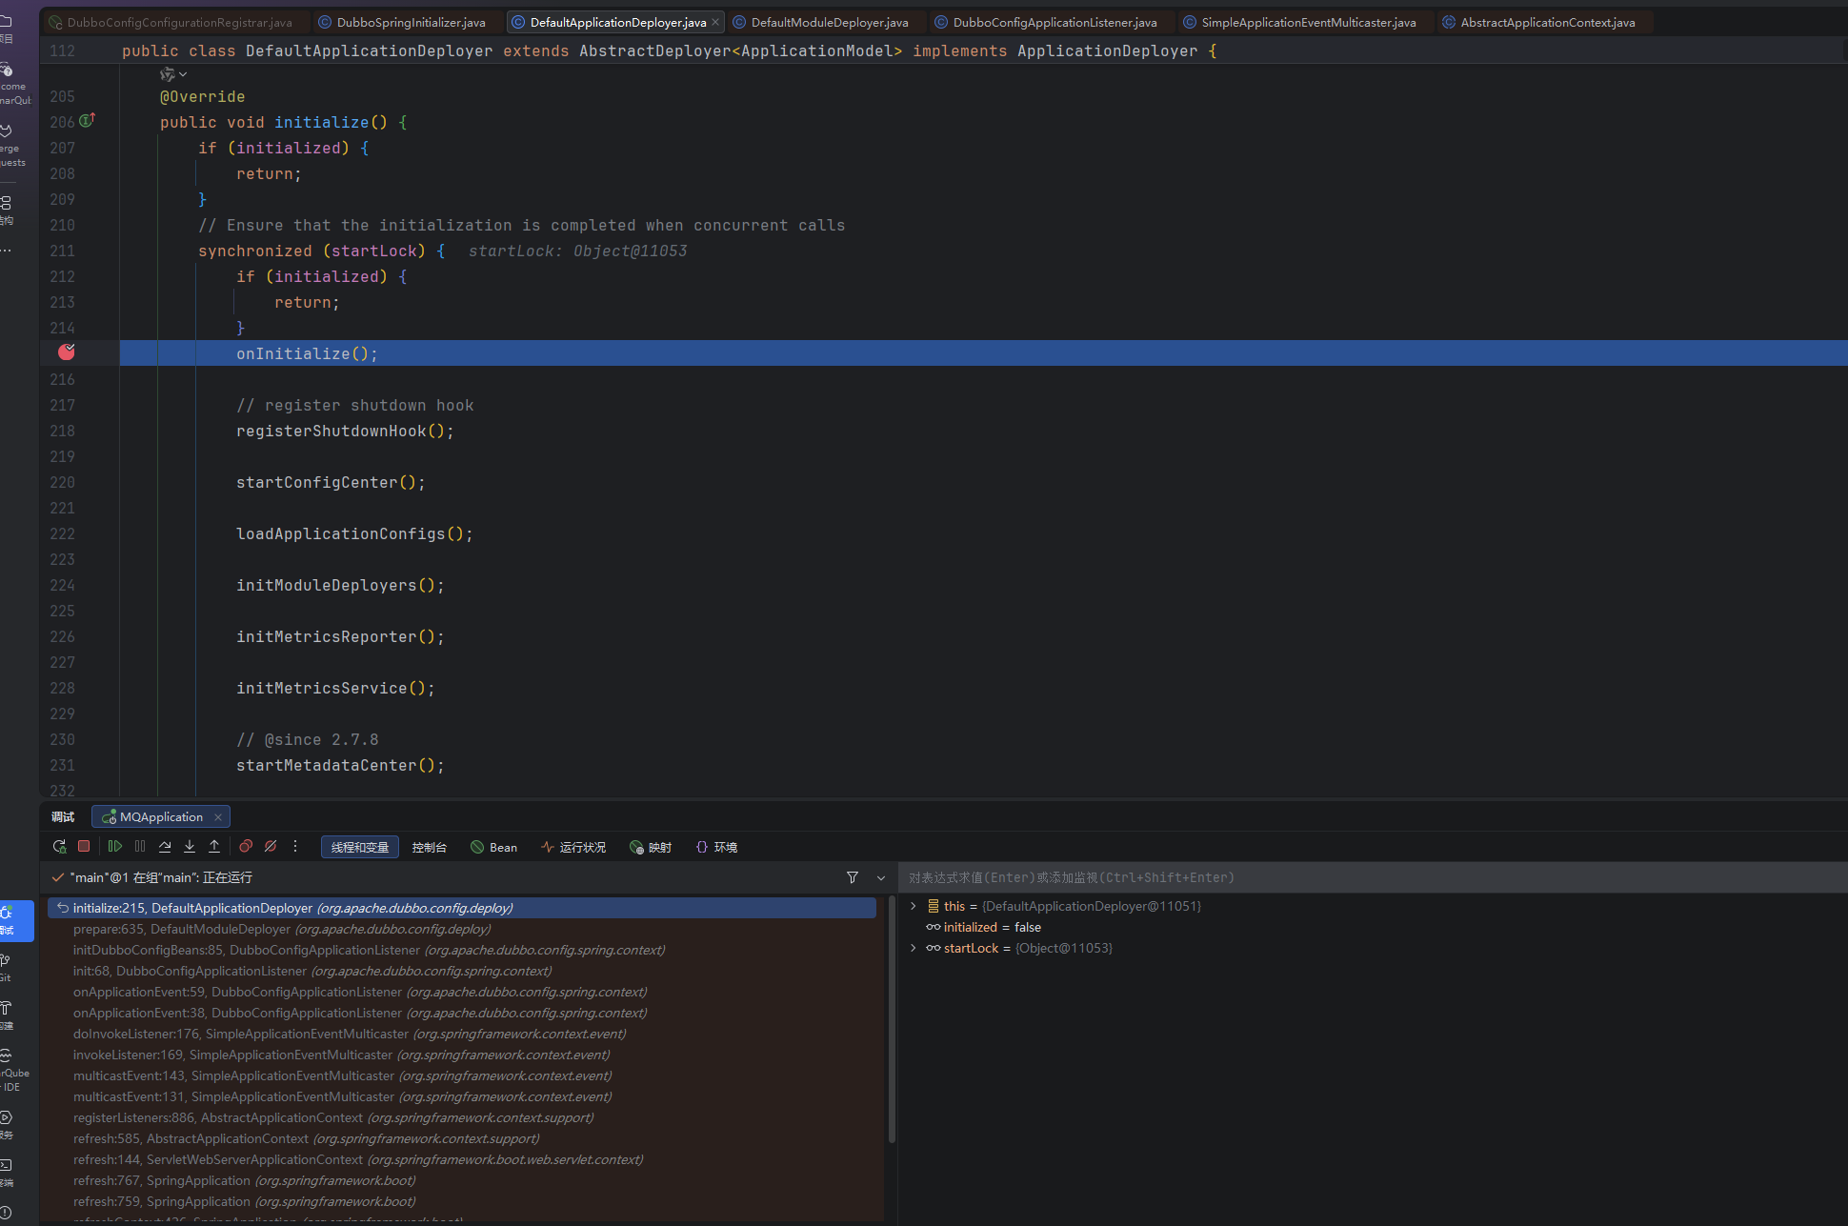The height and width of the screenshot is (1226, 1848).
Task: Remove the breakpoint on the onInitialize line
Action: tap(66, 352)
